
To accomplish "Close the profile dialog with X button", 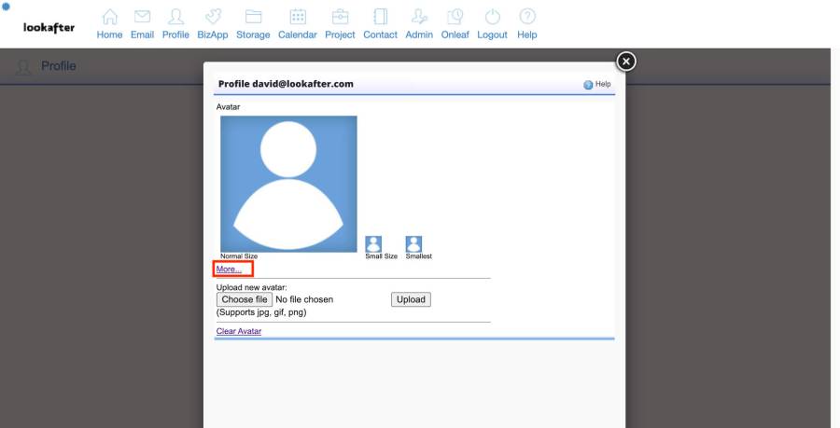I will point(626,61).
